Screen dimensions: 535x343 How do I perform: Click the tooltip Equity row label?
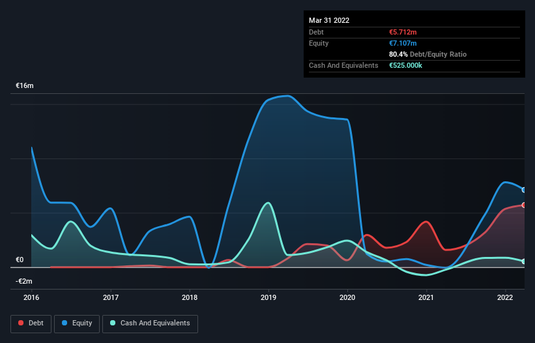coord(319,43)
